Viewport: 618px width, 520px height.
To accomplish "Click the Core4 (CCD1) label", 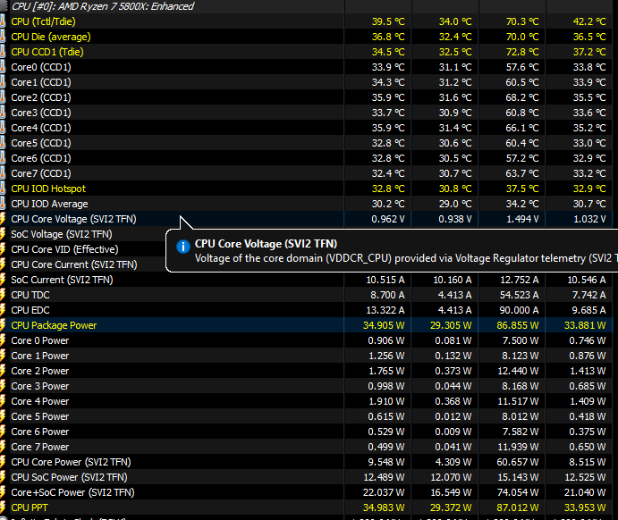I will pyautogui.click(x=41, y=128).
